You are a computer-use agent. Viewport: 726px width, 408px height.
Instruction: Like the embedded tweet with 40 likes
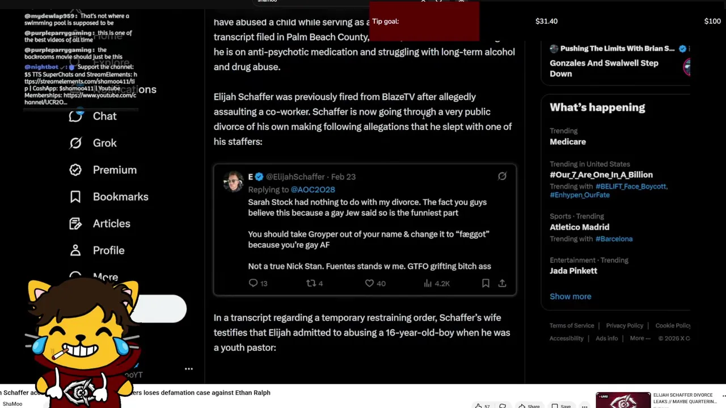point(369,283)
